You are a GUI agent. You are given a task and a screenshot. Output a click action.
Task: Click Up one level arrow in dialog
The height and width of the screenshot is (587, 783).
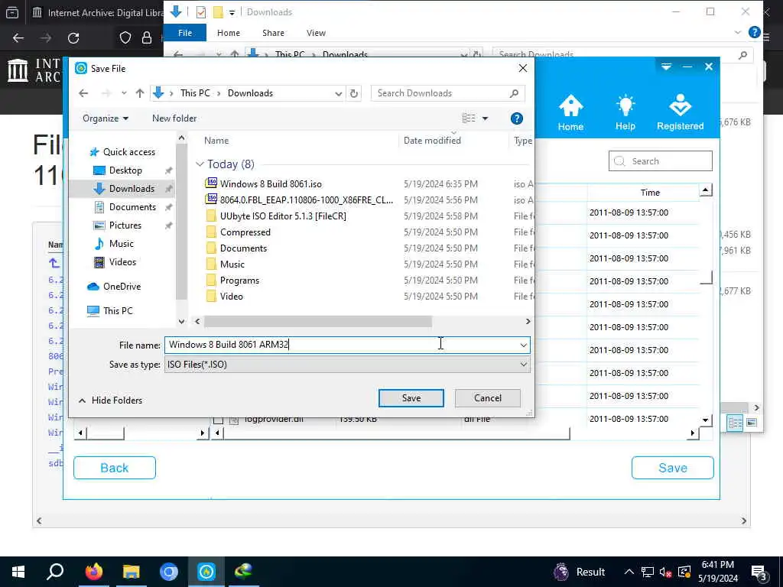[x=140, y=93]
